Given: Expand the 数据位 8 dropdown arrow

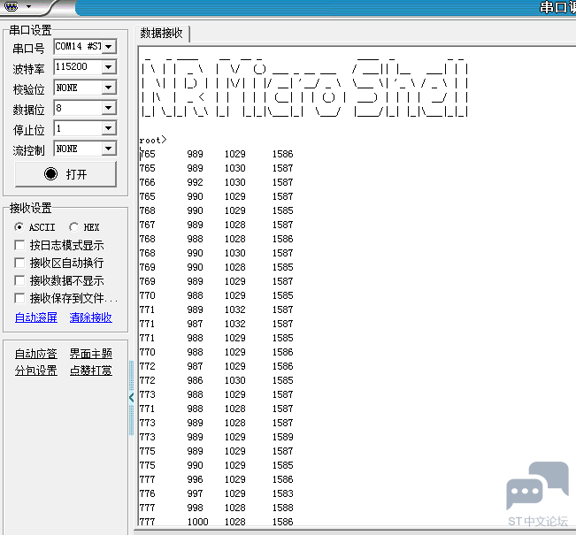Looking at the screenshot, I should click(109, 108).
